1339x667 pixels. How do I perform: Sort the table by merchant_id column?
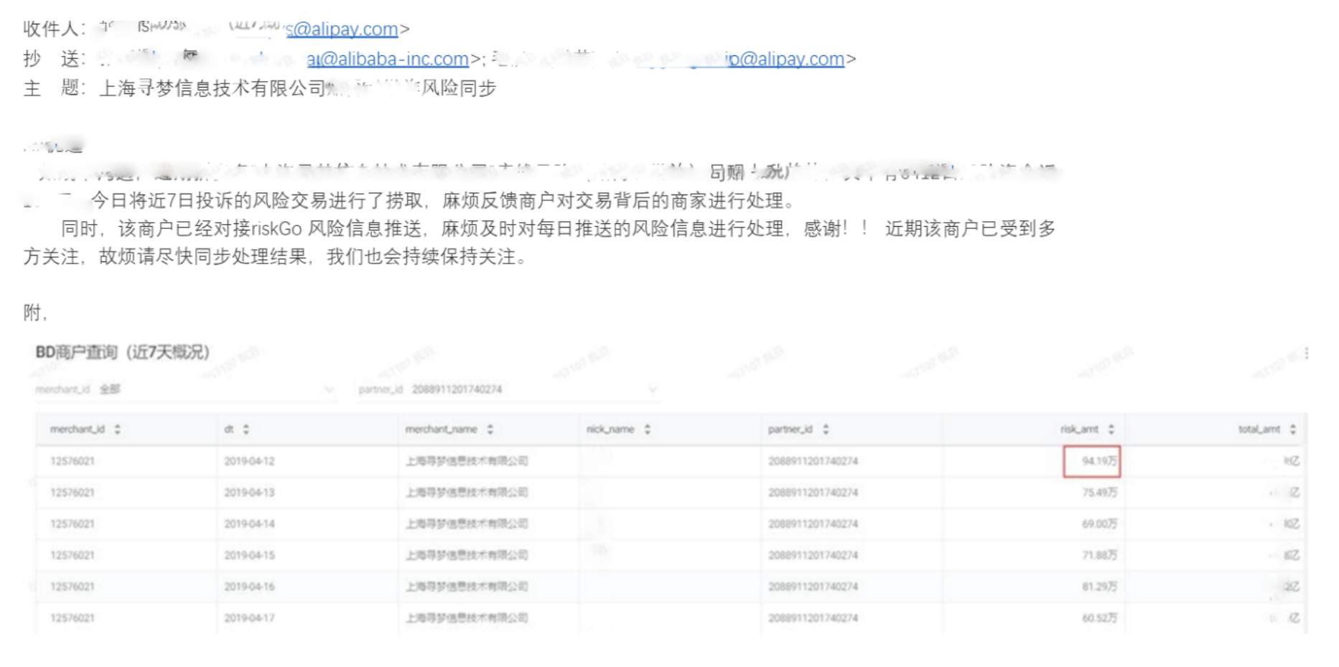(117, 429)
